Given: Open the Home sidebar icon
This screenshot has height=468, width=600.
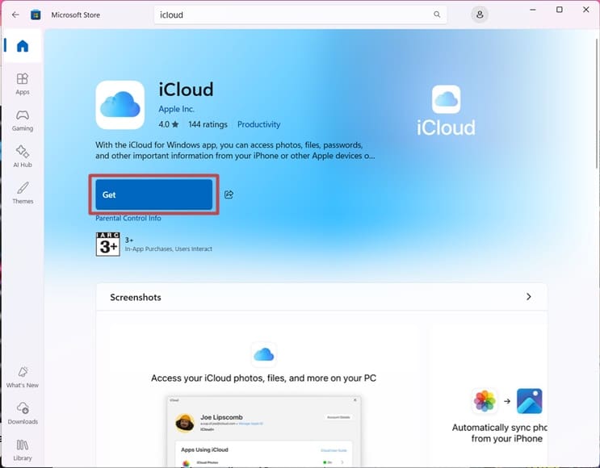Looking at the screenshot, I should pos(23,46).
